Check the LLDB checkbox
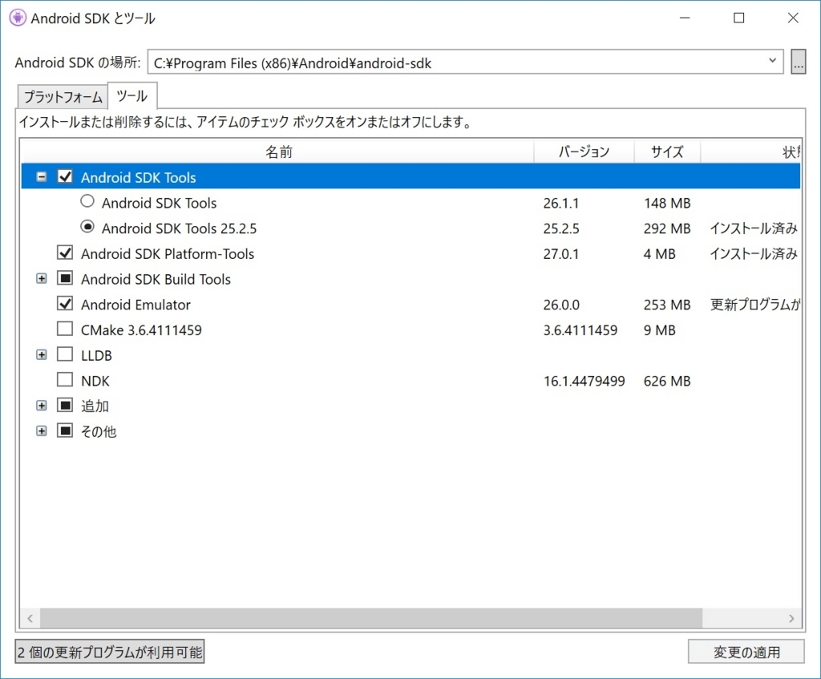Viewport: 821px width, 679px height. 65,354
